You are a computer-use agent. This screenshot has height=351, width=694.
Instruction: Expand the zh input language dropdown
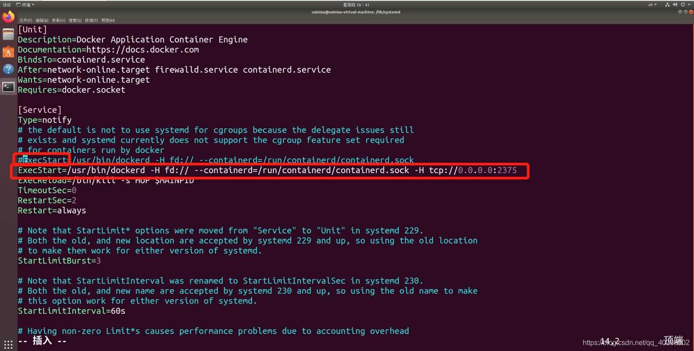click(652, 5)
